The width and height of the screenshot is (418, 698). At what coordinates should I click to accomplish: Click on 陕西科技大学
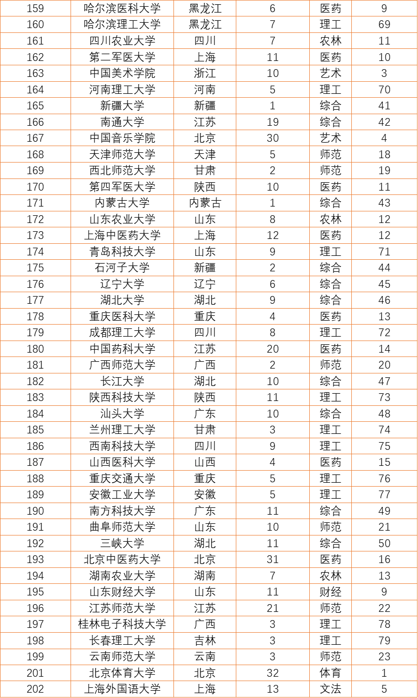pyautogui.click(x=122, y=397)
